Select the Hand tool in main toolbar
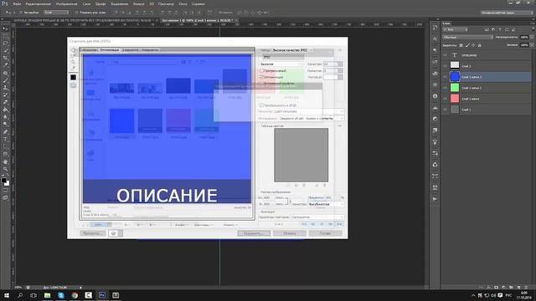536x301 pixels. 5,161
